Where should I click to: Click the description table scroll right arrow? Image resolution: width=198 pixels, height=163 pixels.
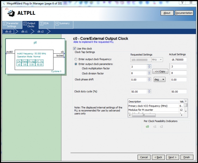pos(182,115)
